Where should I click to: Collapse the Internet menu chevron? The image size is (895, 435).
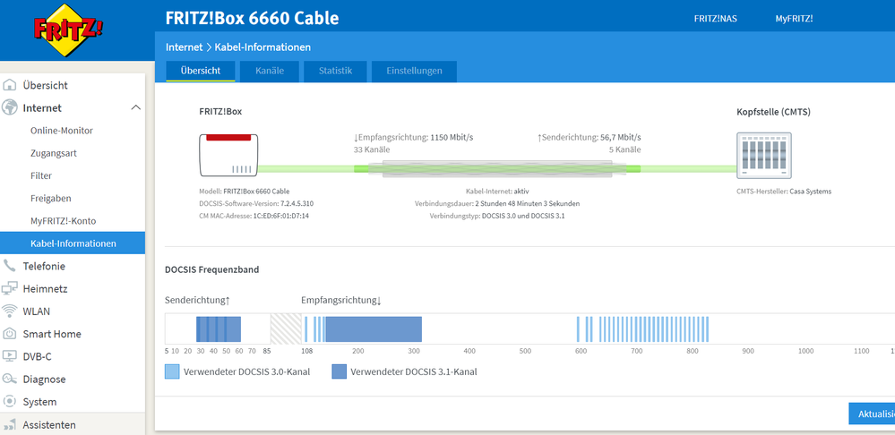coord(135,108)
